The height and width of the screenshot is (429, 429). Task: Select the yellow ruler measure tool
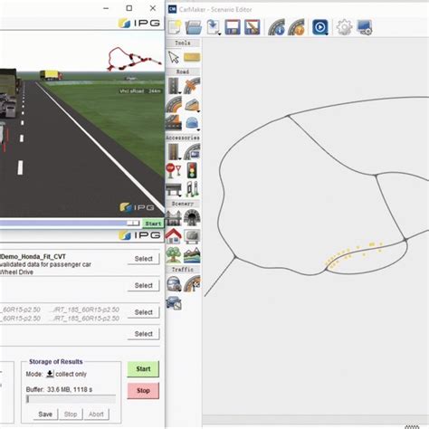[192, 57]
